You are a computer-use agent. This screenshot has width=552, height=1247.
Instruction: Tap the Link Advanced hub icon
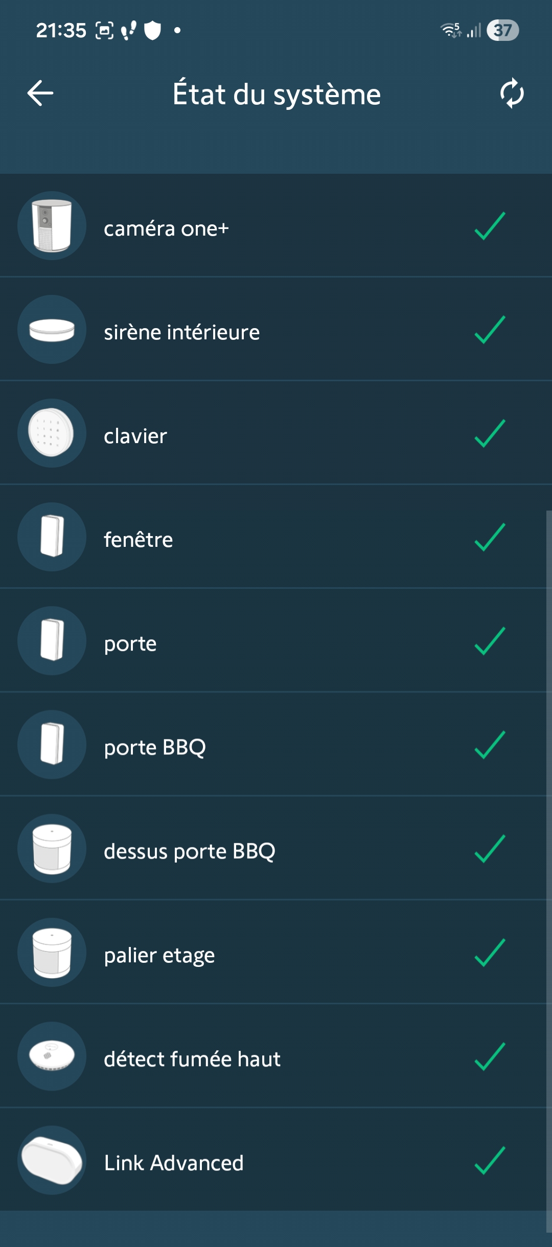pyautogui.click(x=52, y=1160)
